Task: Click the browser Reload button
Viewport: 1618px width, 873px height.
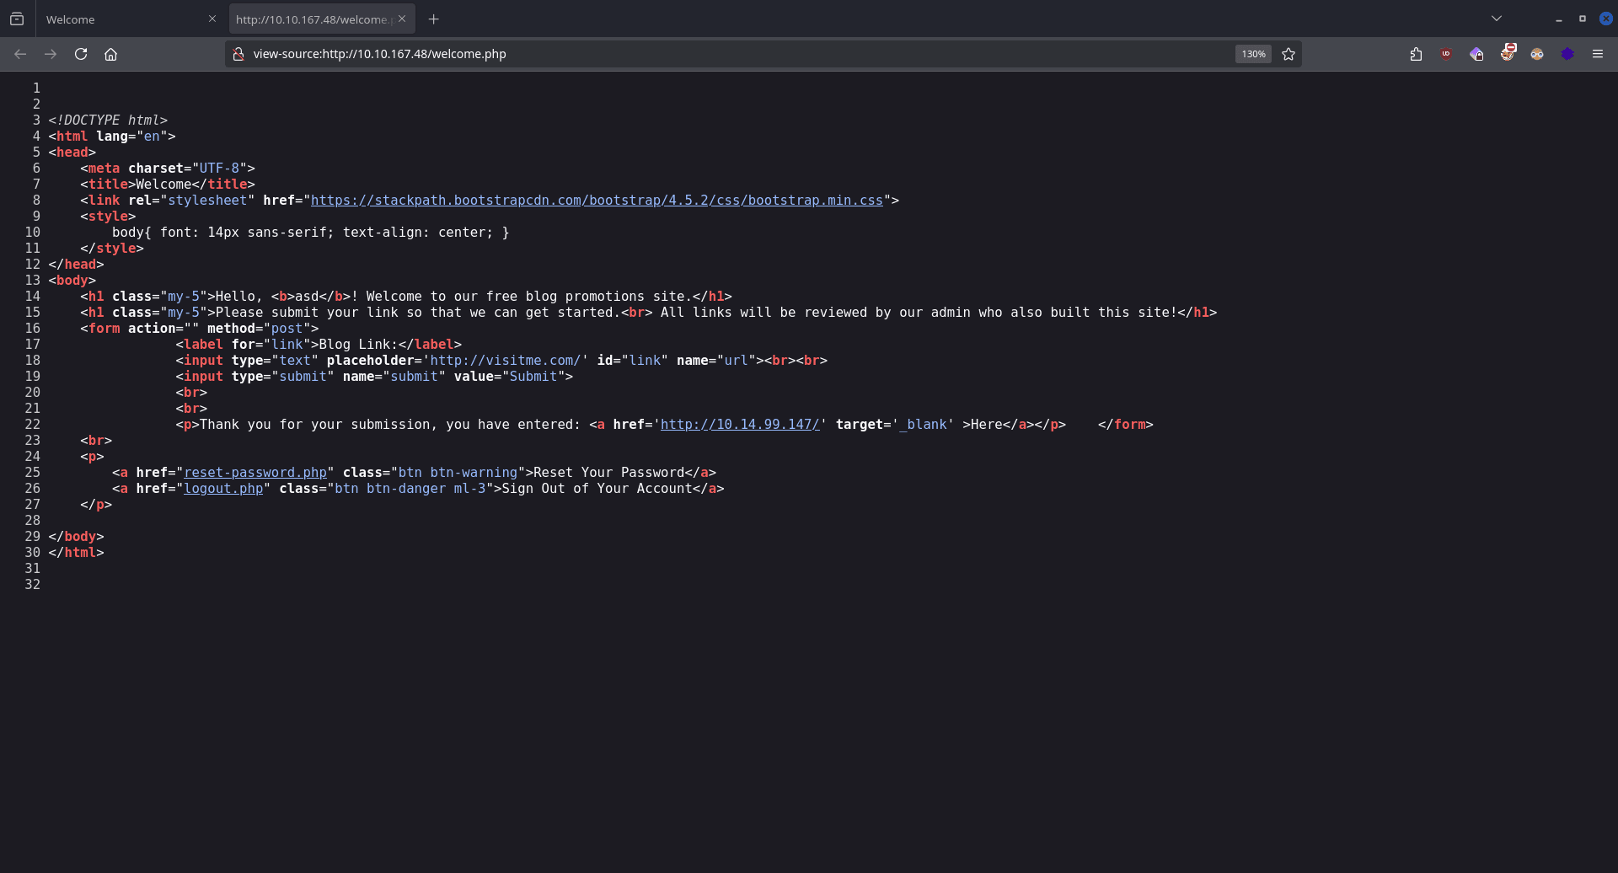Action: pyautogui.click(x=81, y=54)
